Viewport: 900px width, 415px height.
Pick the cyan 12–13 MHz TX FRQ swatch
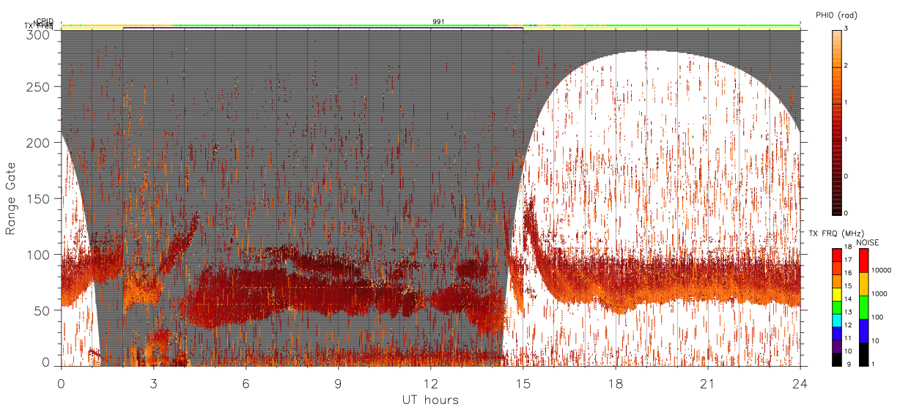[836, 320]
